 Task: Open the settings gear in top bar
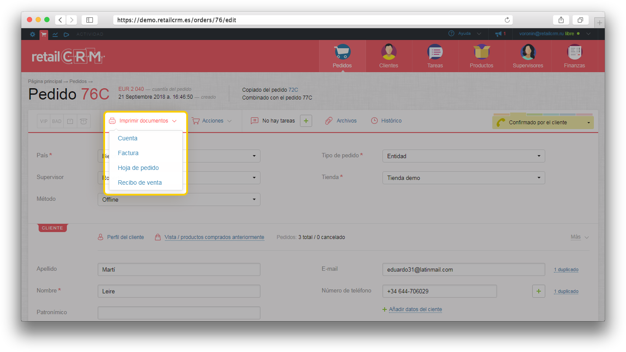[33, 34]
